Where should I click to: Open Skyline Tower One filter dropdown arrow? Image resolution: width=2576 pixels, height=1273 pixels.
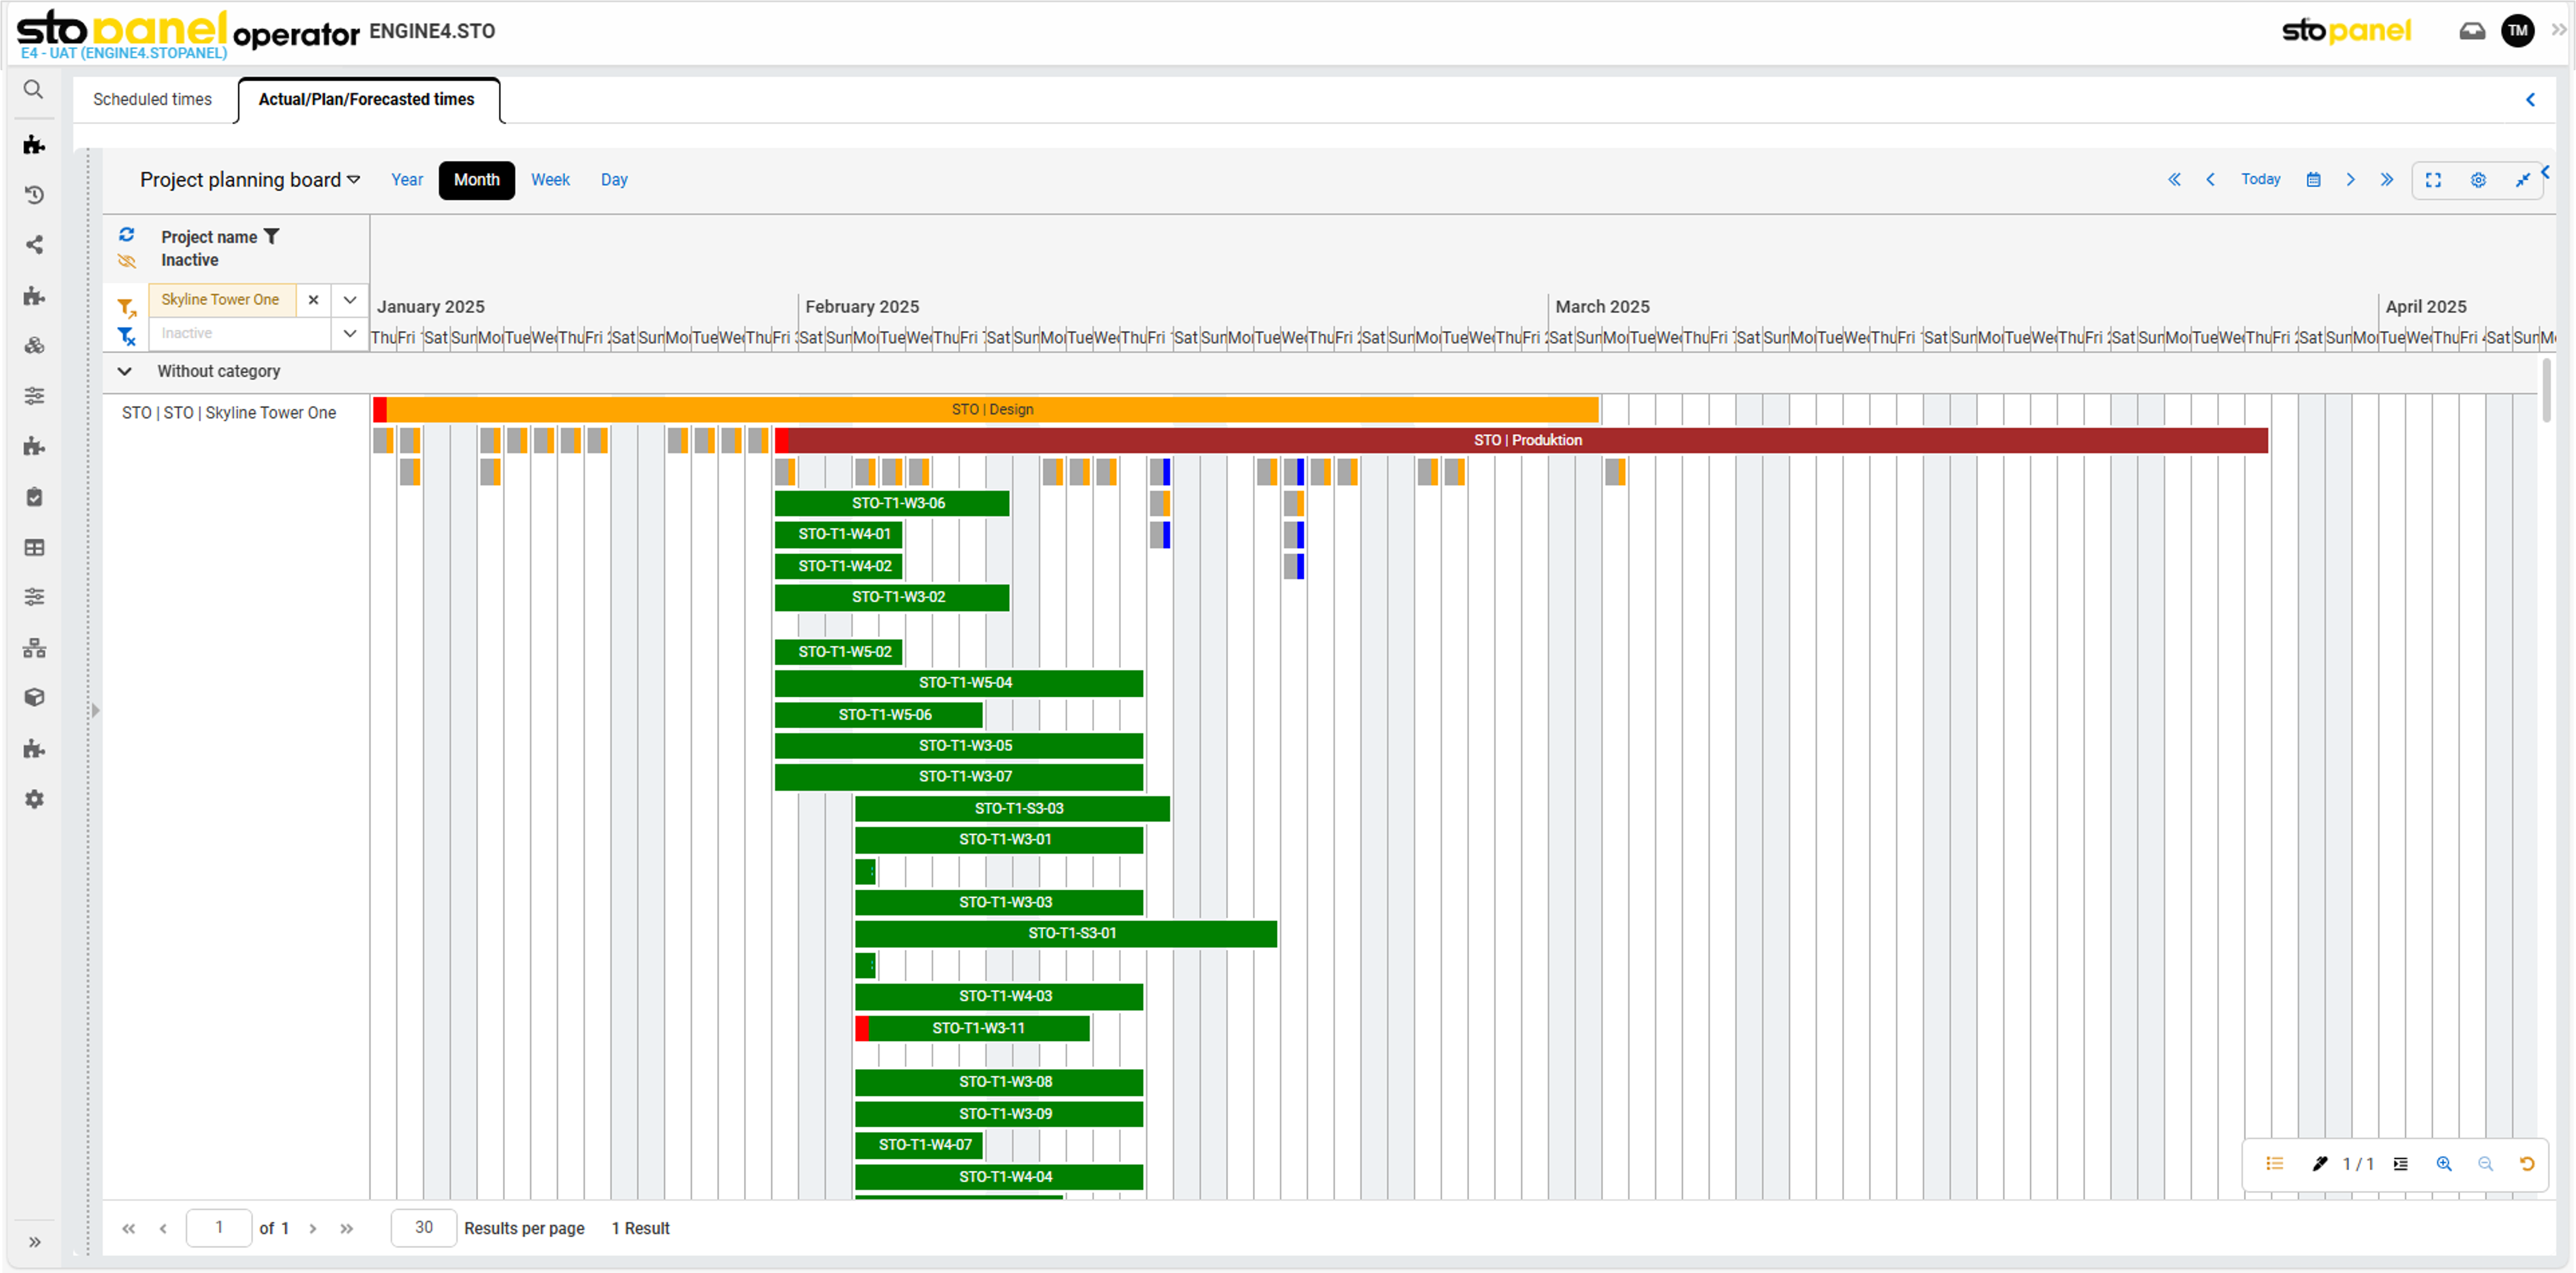pos(350,300)
